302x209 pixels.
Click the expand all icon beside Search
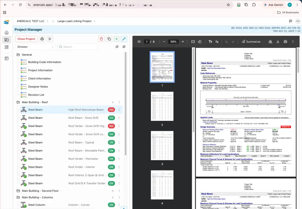click(x=124, y=47)
